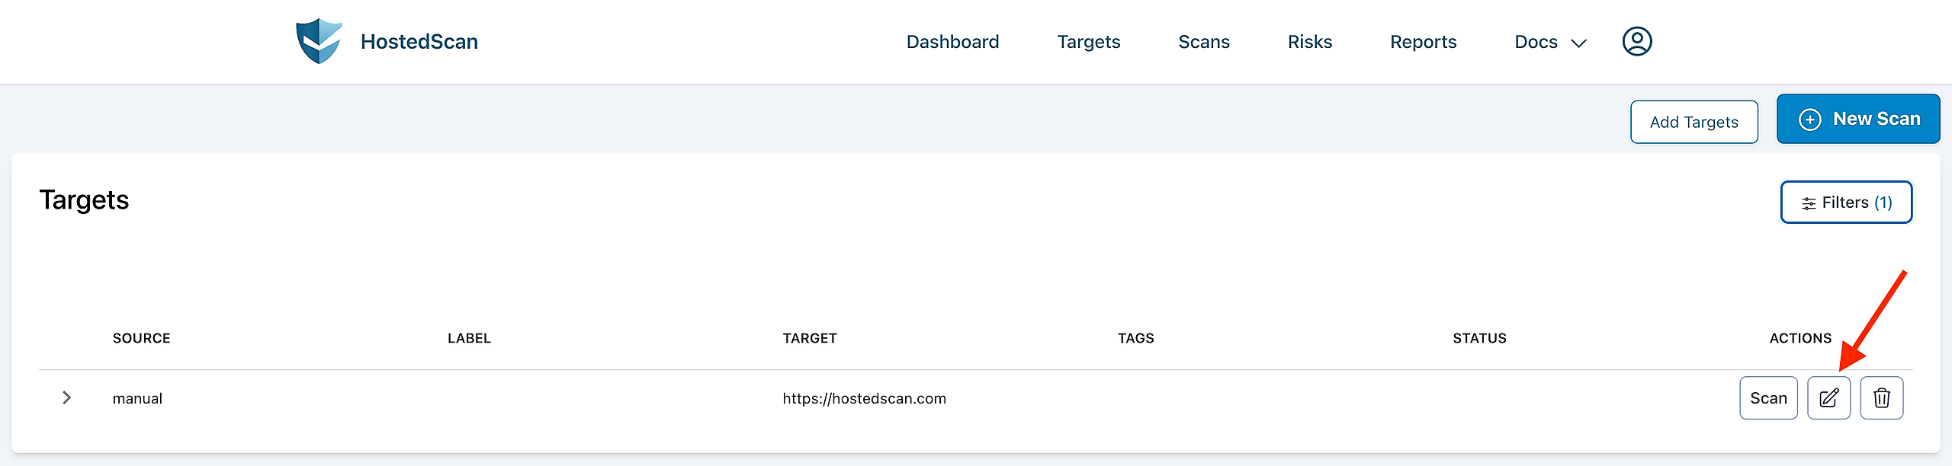This screenshot has width=1952, height=466.
Task: Expand the manual target row chevron
Action: click(66, 397)
